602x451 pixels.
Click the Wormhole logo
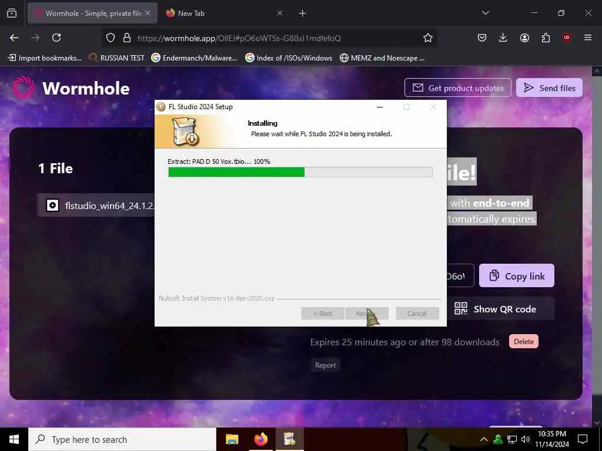click(x=24, y=87)
